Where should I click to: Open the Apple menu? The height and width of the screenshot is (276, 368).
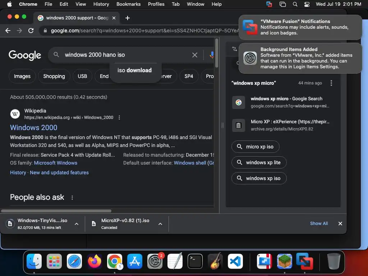coord(9,4)
